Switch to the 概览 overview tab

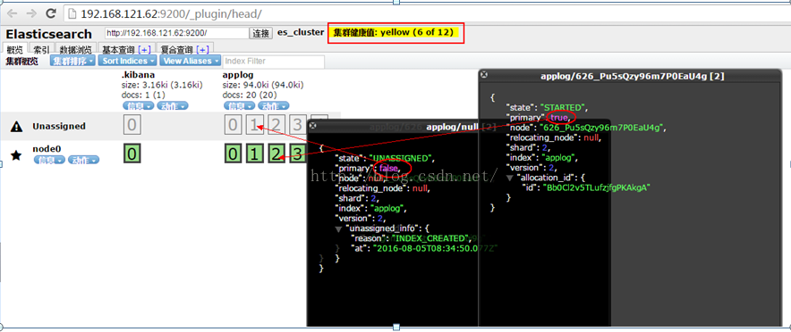pos(14,50)
